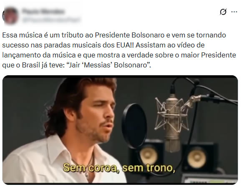
Task: Click the equipment at video's bottom-right corner
Action: (209, 179)
